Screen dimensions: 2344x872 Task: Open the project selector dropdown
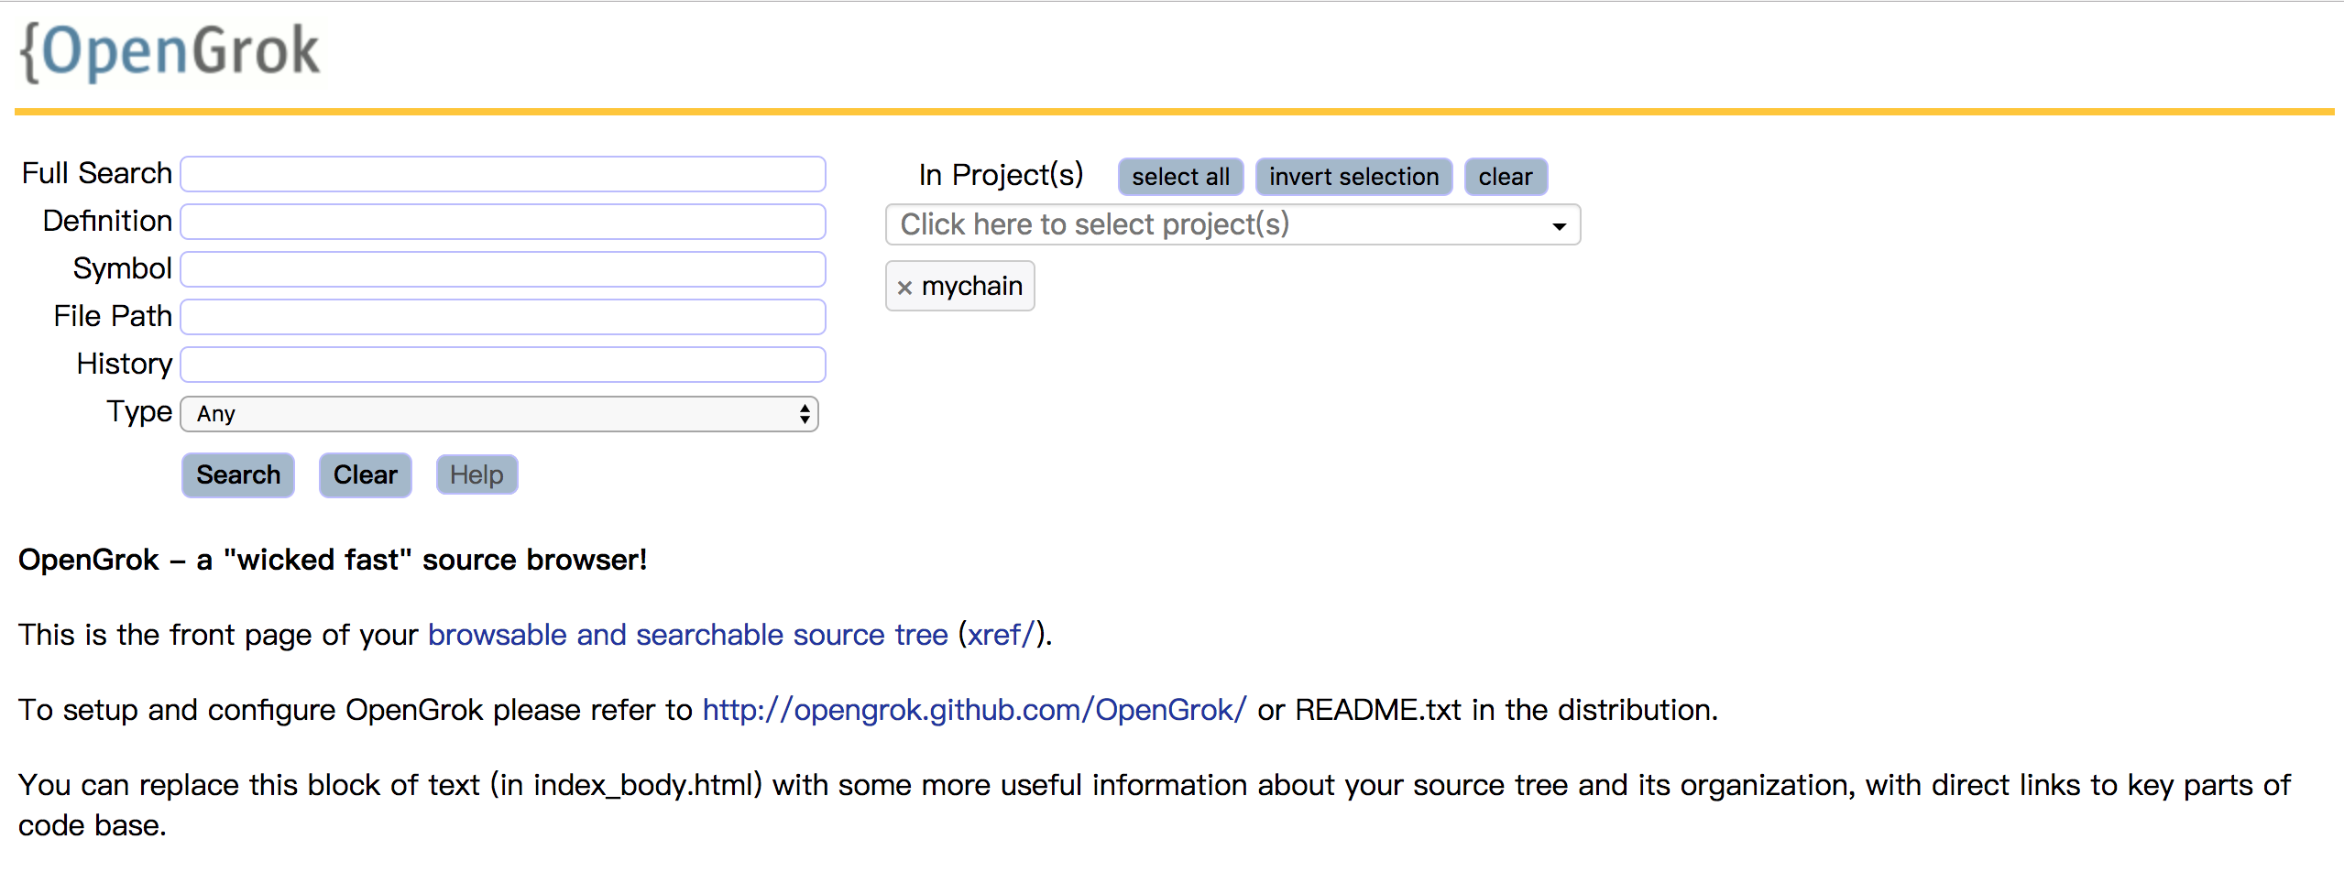point(1232,224)
